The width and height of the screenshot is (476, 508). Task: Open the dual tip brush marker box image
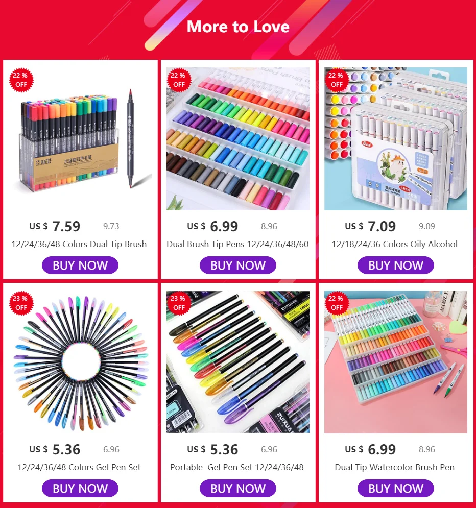click(80, 139)
